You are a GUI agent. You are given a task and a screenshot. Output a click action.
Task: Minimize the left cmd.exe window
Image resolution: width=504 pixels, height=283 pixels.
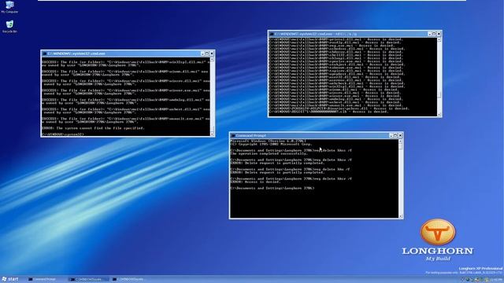coord(202,54)
